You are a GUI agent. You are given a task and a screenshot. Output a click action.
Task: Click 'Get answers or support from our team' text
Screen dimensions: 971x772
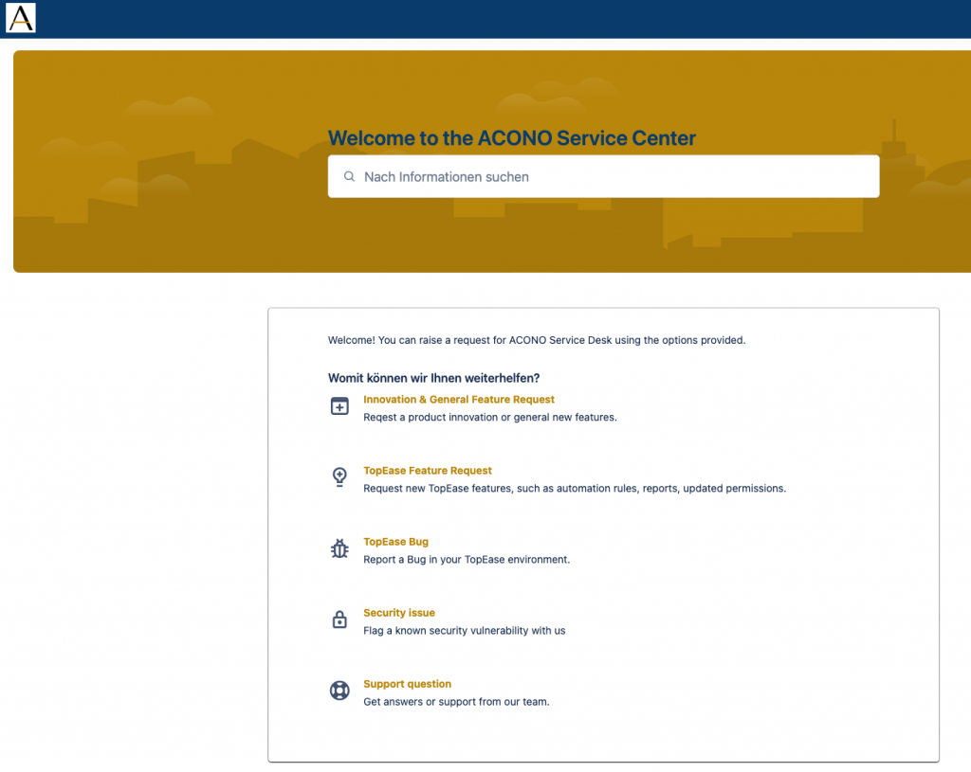456,702
